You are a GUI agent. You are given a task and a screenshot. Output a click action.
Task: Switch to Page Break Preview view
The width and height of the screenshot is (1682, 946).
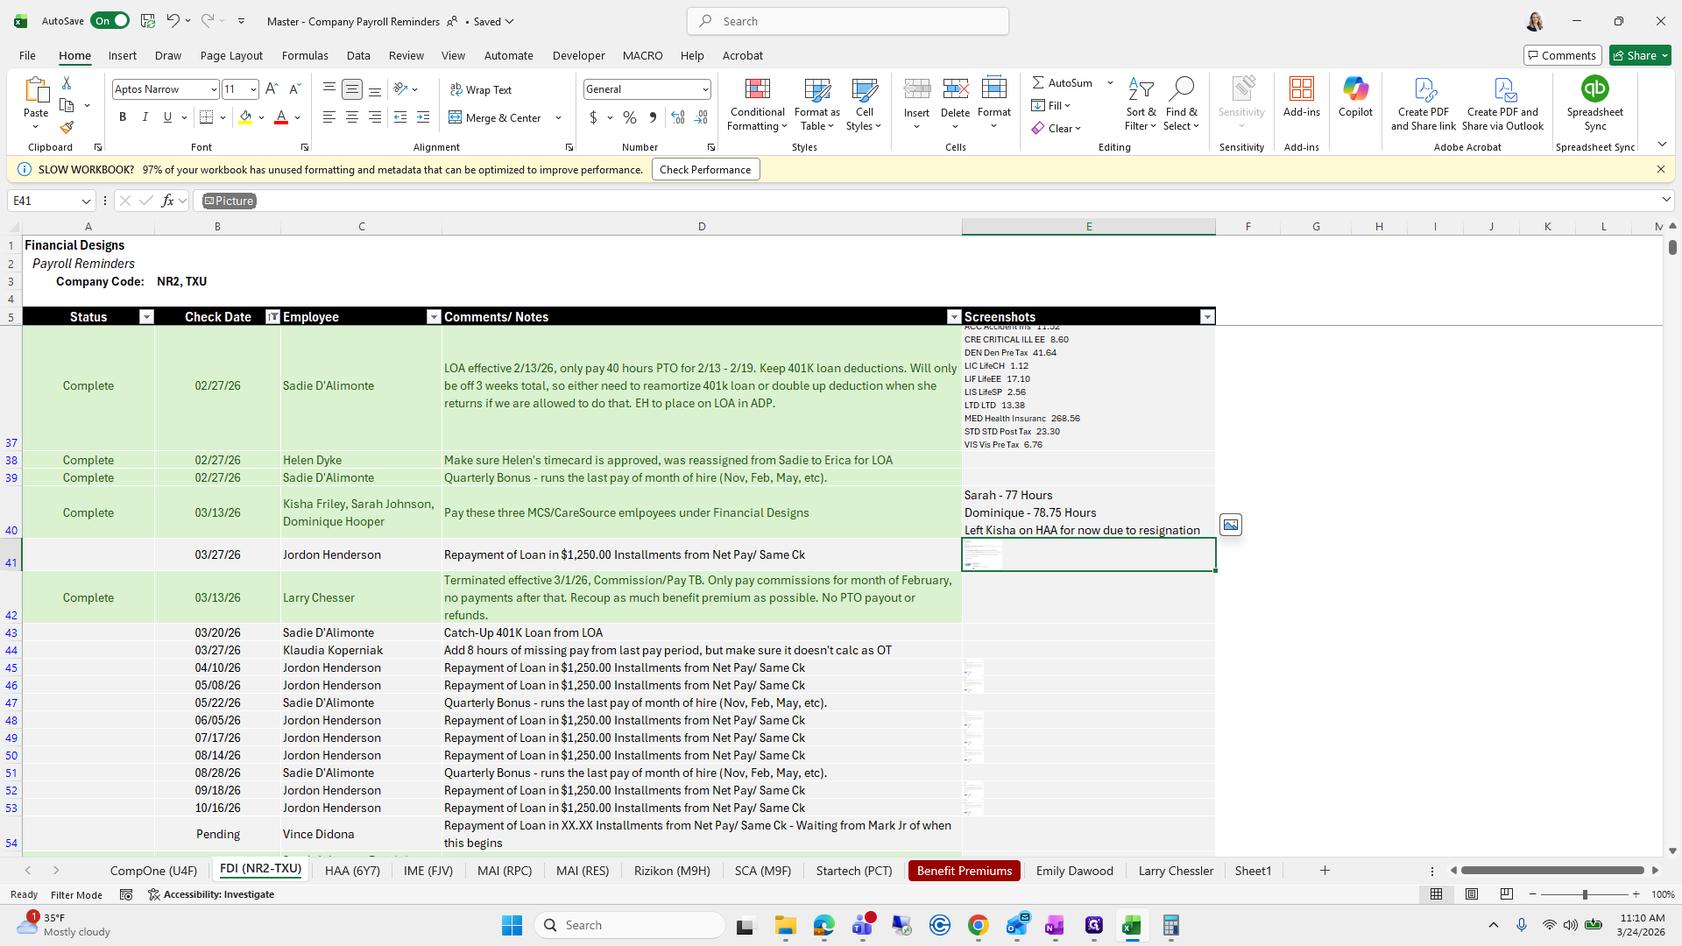click(1507, 894)
